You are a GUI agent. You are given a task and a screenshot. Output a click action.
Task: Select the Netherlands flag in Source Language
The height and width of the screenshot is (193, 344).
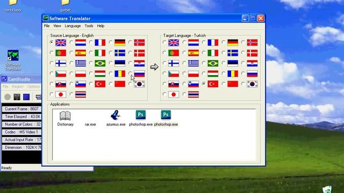[81, 42]
